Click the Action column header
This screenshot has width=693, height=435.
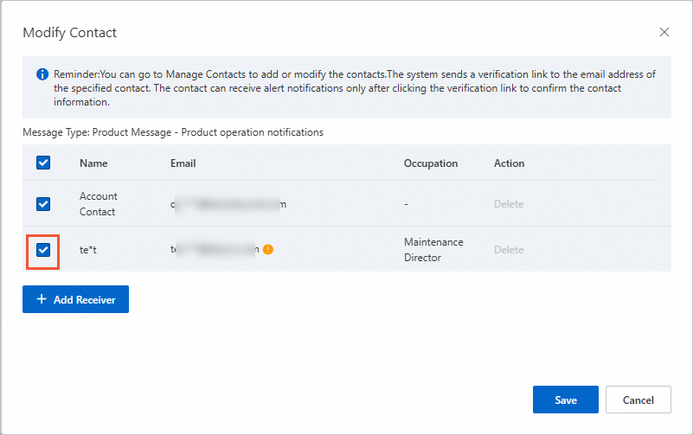(x=509, y=163)
